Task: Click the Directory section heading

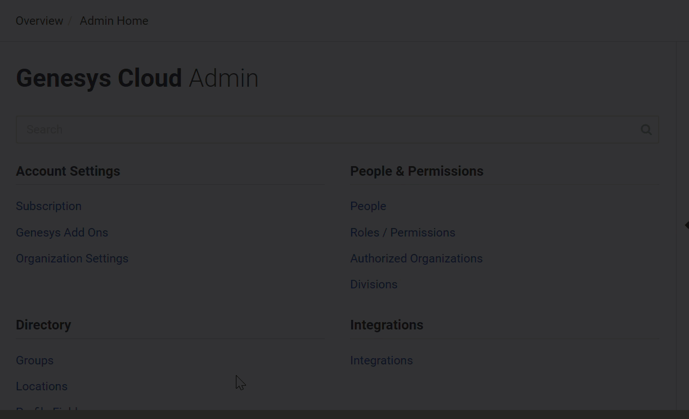Action: click(x=43, y=325)
